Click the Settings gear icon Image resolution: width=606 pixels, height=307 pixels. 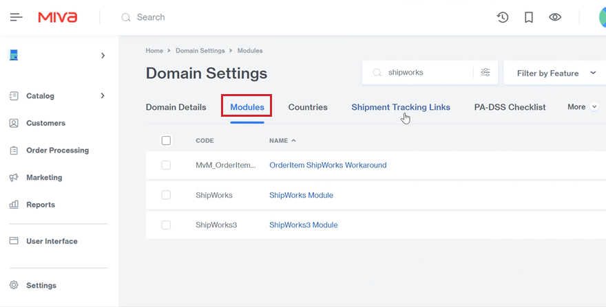pos(14,285)
